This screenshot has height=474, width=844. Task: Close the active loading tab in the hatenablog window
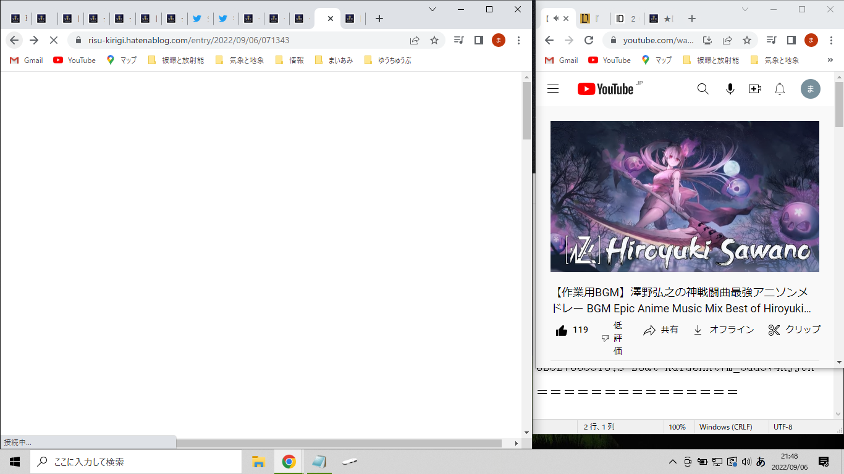(x=331, y=19)
